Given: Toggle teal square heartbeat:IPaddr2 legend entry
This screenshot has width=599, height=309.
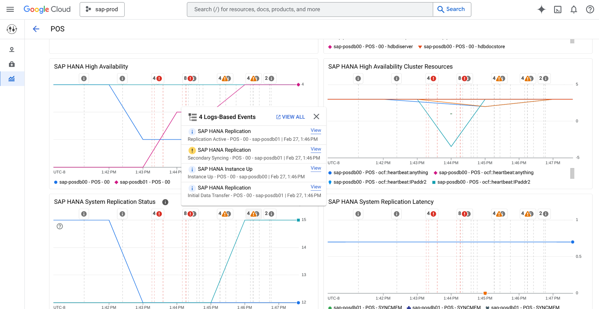Looking at the screenshot, I should click(481, 182).
